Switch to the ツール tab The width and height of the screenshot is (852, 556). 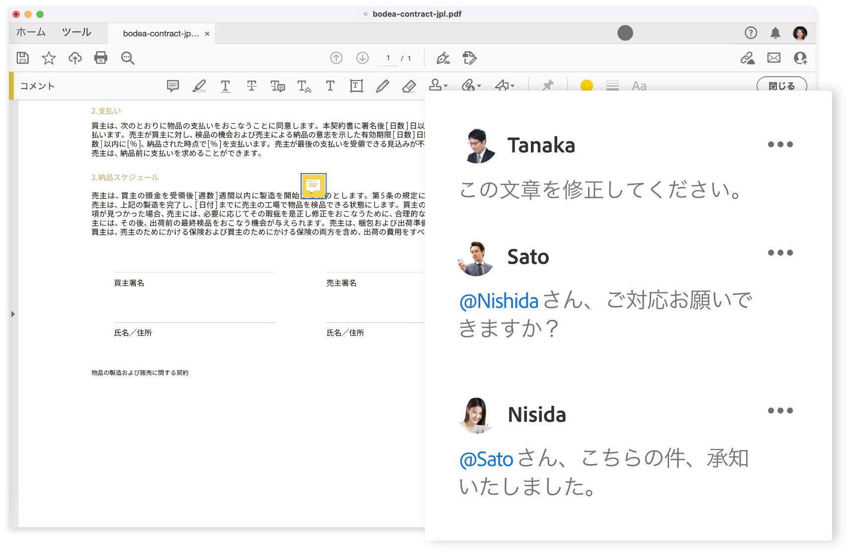pyautogui.click(x=77, y=32)
